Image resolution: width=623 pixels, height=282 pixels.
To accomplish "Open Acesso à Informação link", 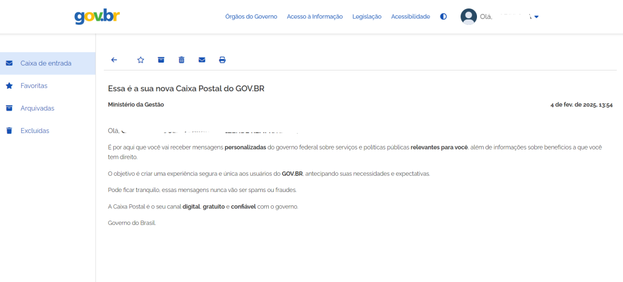I will (x=315, y=16).
